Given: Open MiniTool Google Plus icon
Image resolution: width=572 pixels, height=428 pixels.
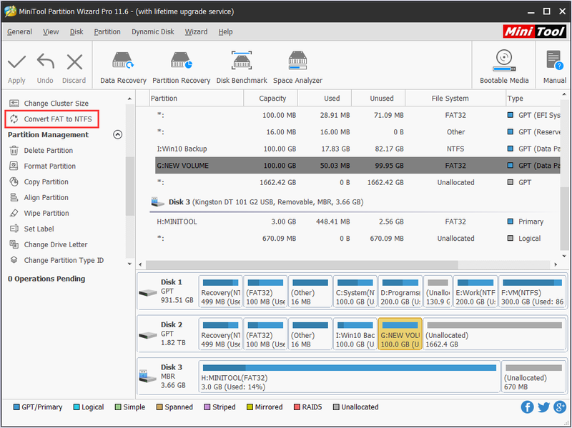Looking at the screenshot, I should click(560, 407).
